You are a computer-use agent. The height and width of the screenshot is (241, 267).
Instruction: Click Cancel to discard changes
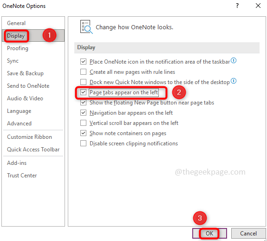tap(248, 233)
